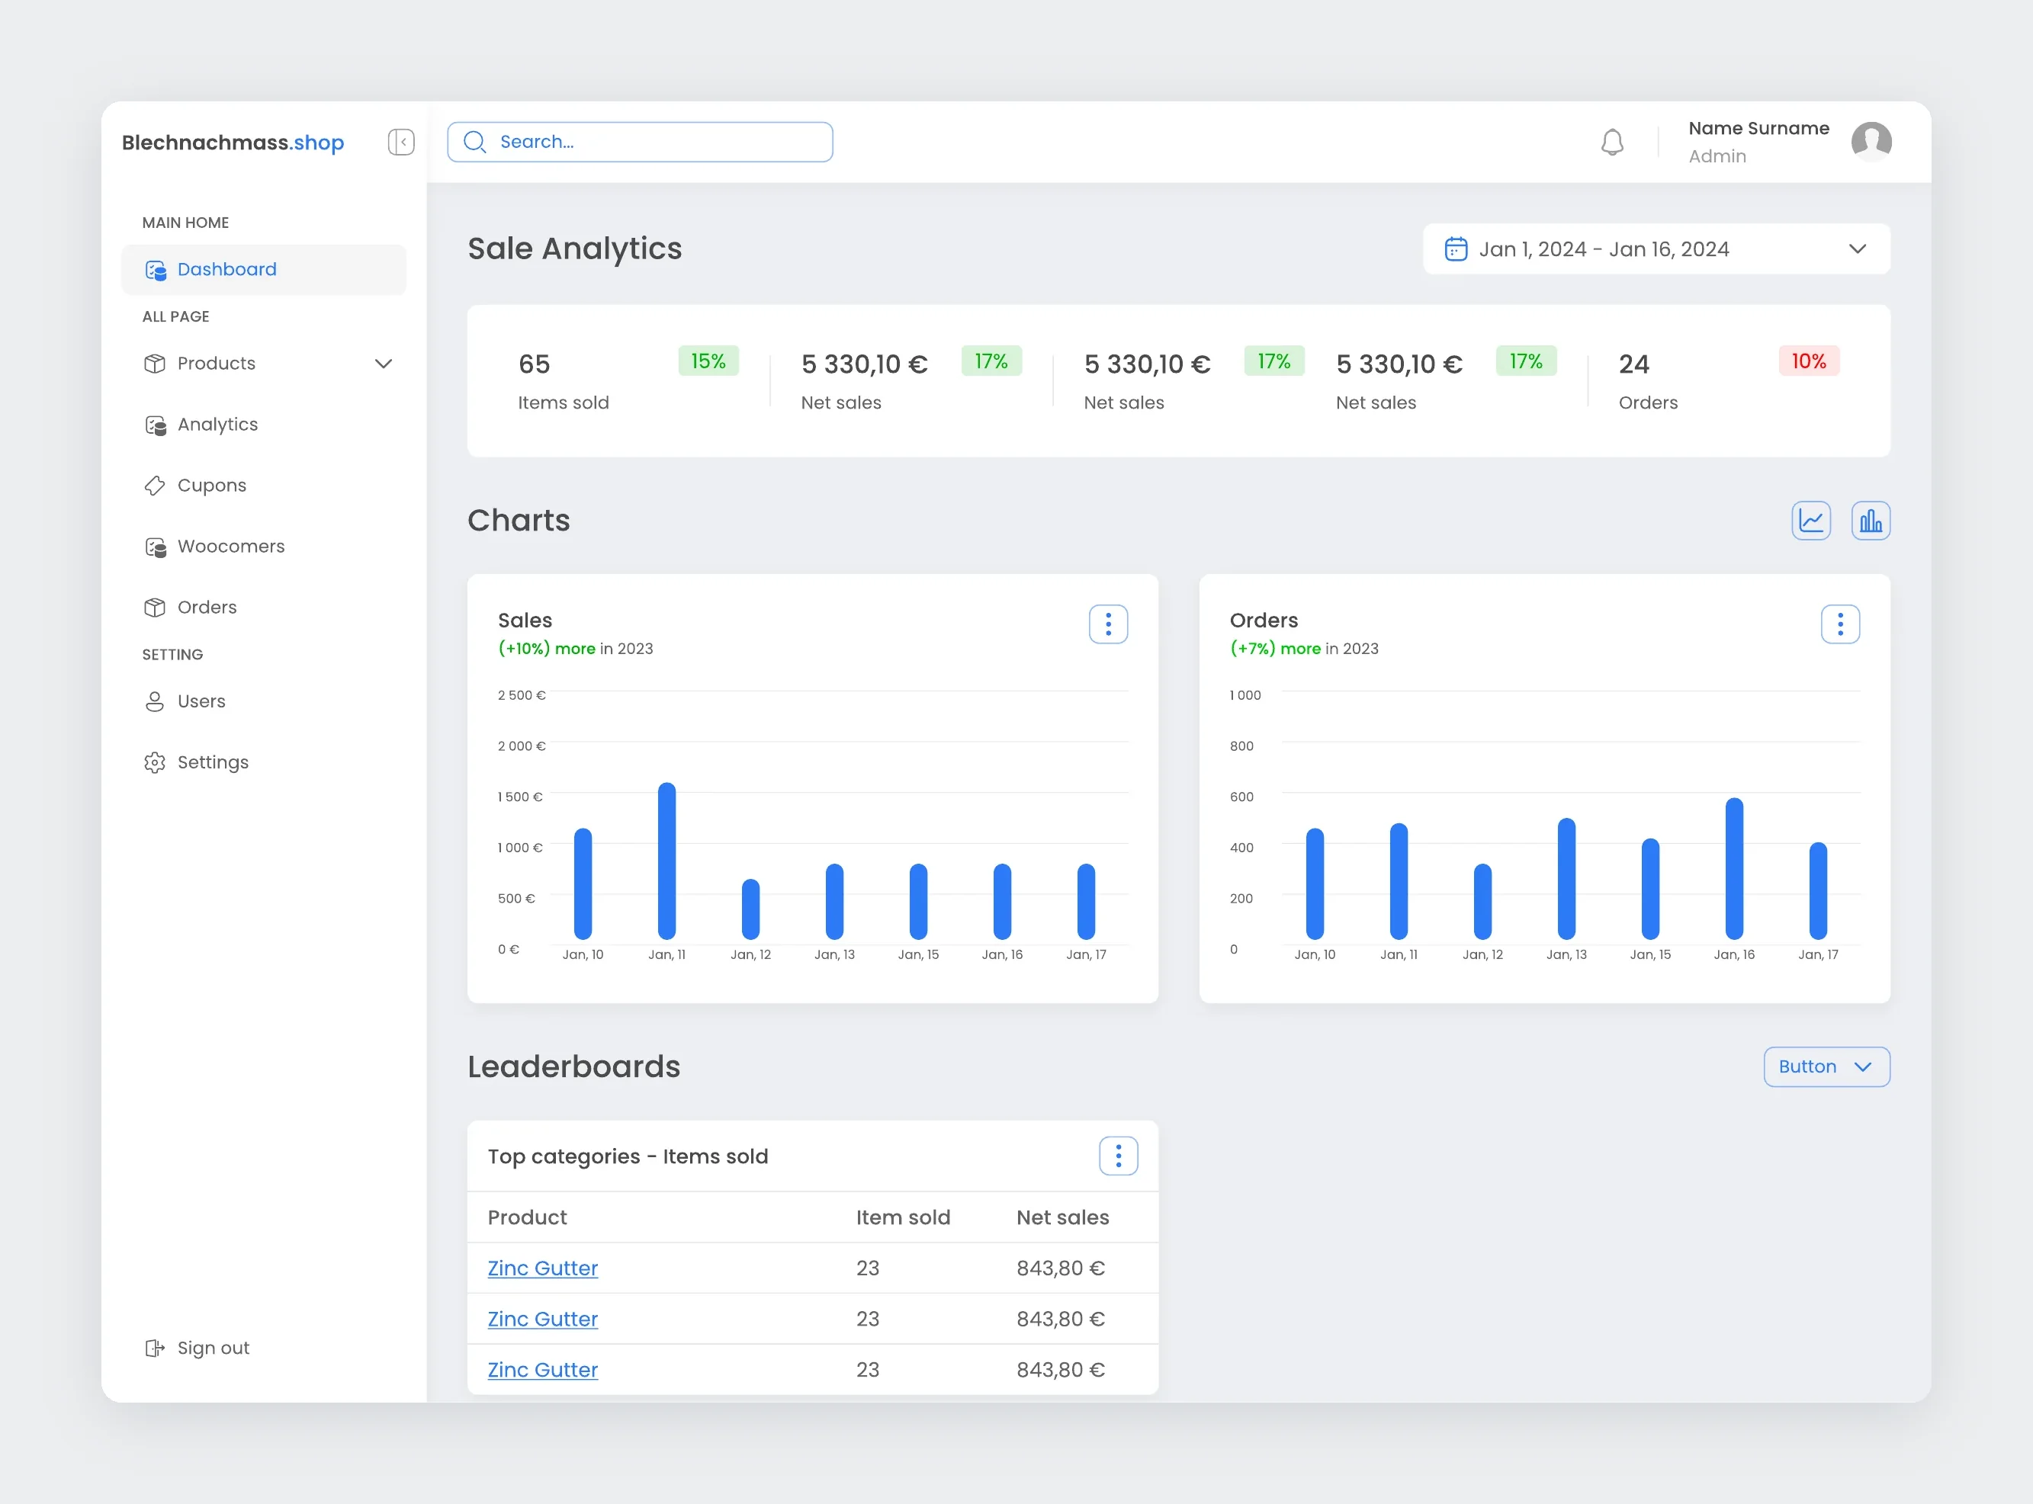
Task: Click the Analytics sidebar icon
Action: tap(156, 425)
